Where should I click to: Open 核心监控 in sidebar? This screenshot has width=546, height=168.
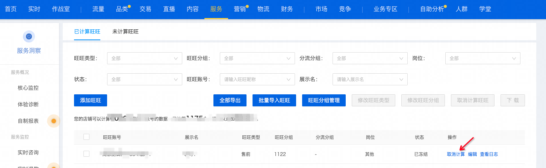pyautogui.click(x=28, y=88)
